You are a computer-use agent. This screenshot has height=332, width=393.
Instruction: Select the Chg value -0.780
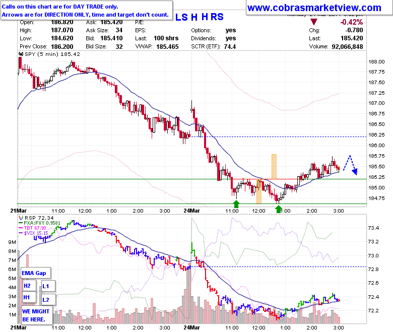tap(354, 30)
